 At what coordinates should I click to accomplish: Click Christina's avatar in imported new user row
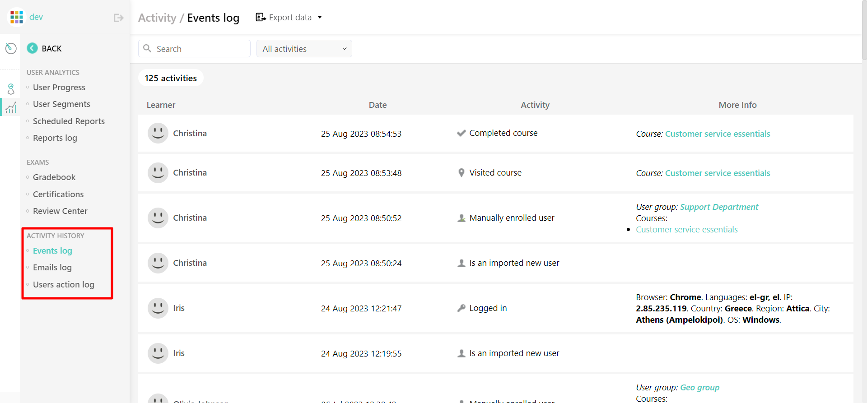coord(158,263)
